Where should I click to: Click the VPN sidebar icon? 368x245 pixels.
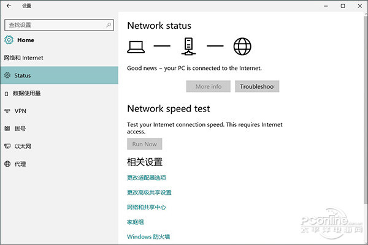click(7, 111)
